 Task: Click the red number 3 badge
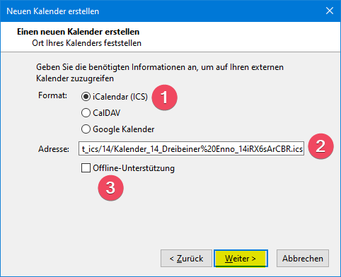pyautogui.click(x=110, y=188)
